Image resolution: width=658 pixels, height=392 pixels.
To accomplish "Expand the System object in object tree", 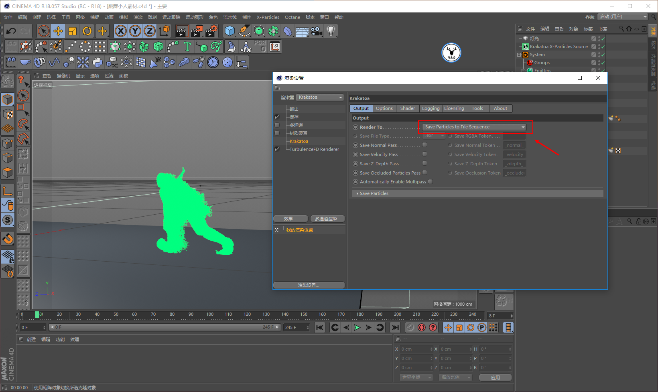I will click(519, 55).
